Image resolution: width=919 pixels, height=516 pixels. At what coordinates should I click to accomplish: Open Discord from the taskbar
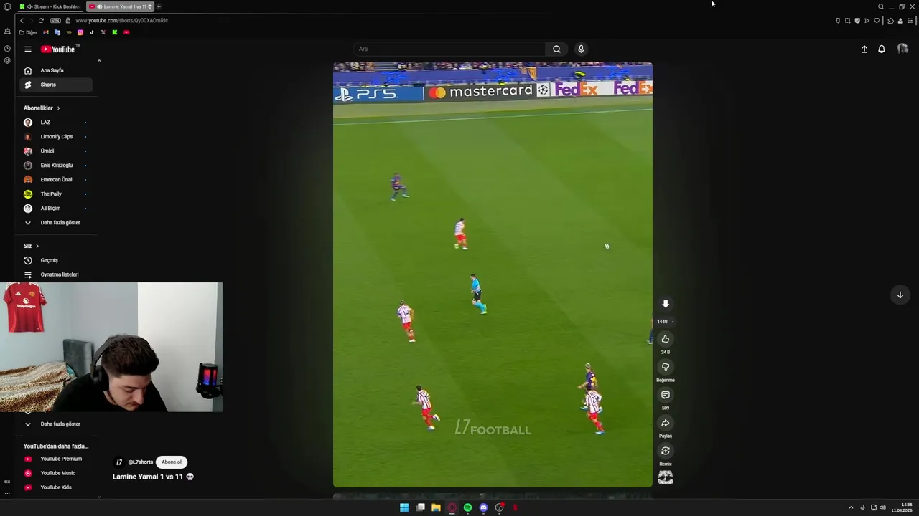pyautogui.click(x=483, y=507)
